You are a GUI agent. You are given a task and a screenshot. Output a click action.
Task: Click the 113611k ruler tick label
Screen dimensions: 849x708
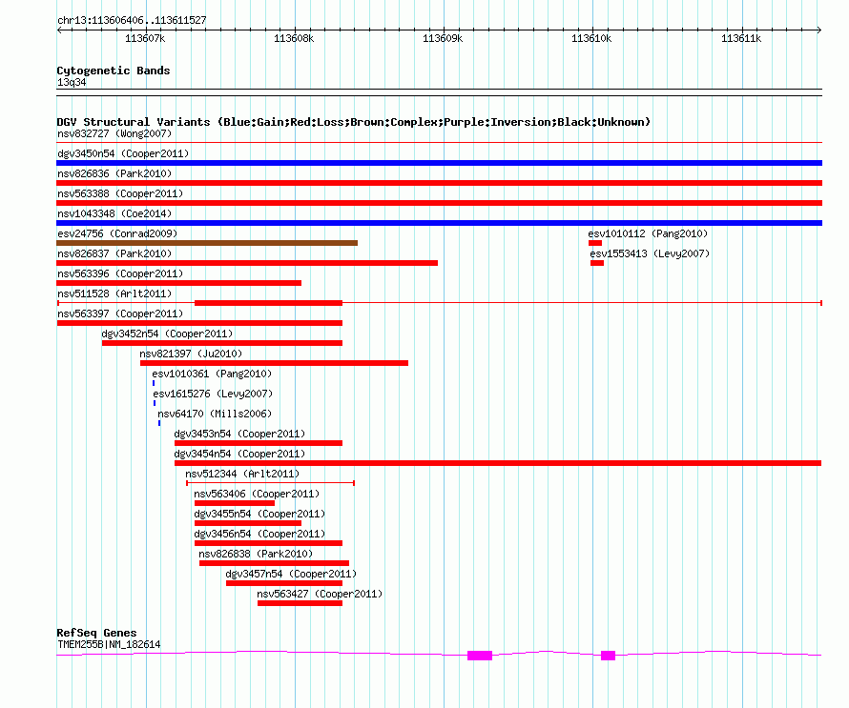pyautogui.click(x=741, y=38)
